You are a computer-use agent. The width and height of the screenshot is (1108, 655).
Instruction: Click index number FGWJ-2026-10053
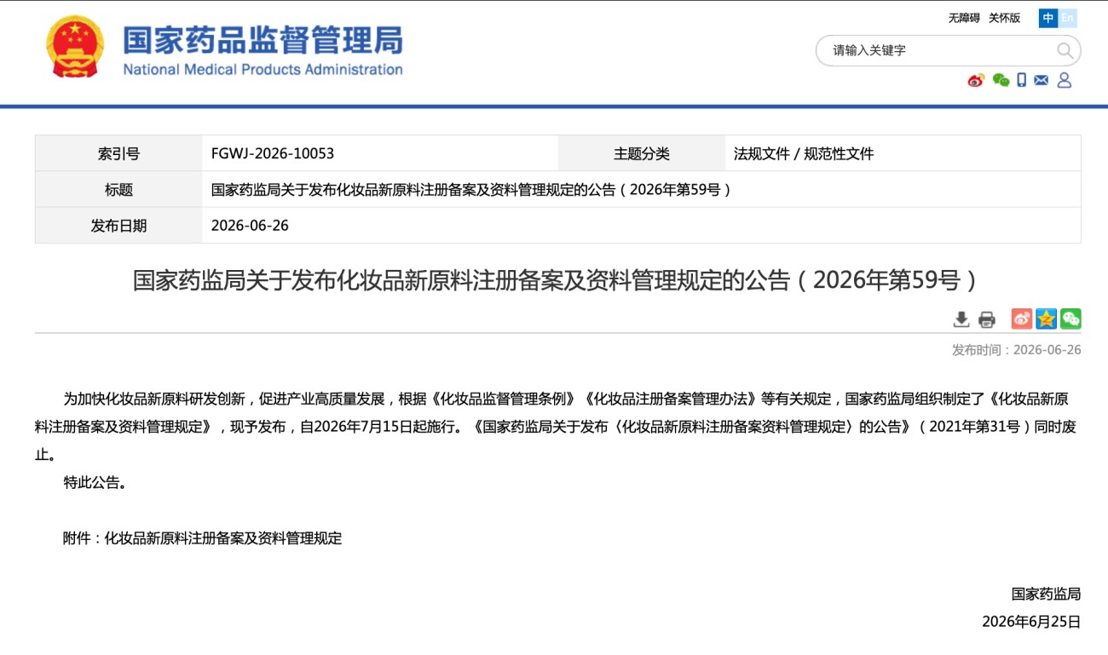(x=273, y=154)
